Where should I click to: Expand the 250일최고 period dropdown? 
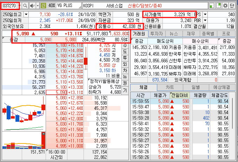[26, 15]
